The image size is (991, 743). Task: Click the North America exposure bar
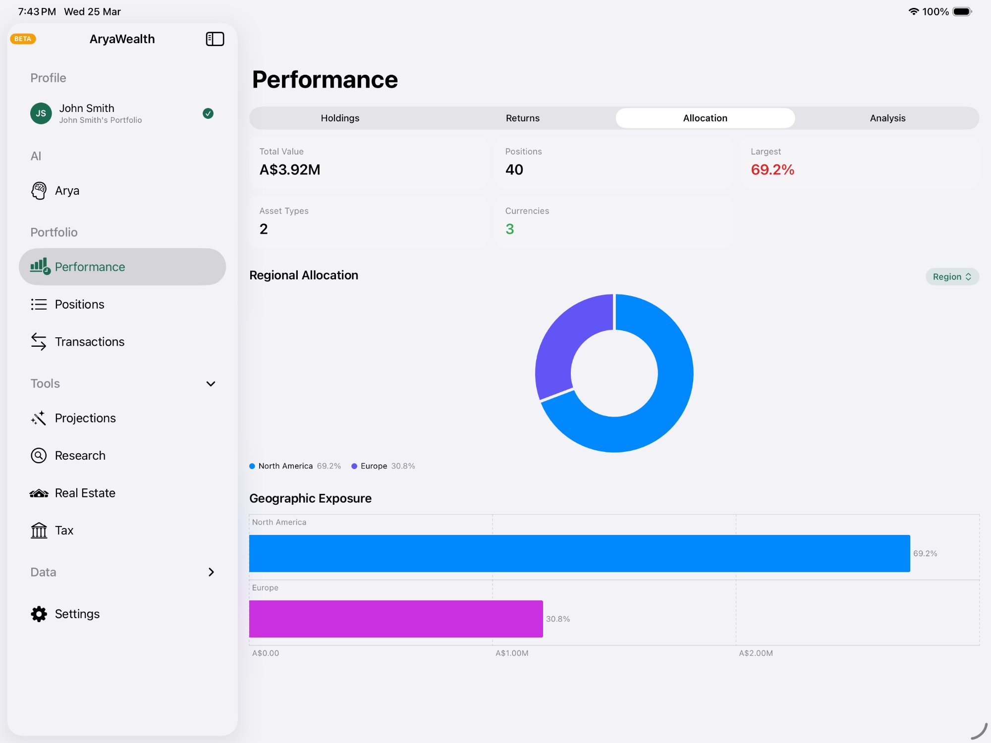[x=579, y=553]
